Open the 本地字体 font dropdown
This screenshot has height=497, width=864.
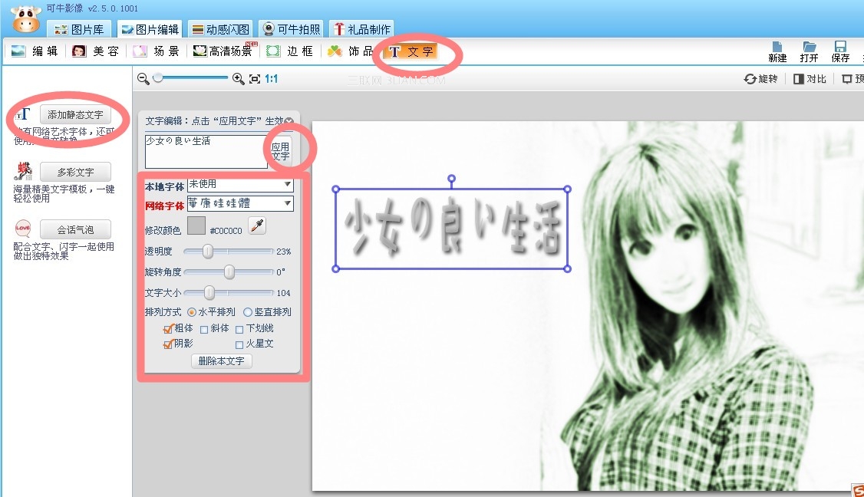pos(240,185)
